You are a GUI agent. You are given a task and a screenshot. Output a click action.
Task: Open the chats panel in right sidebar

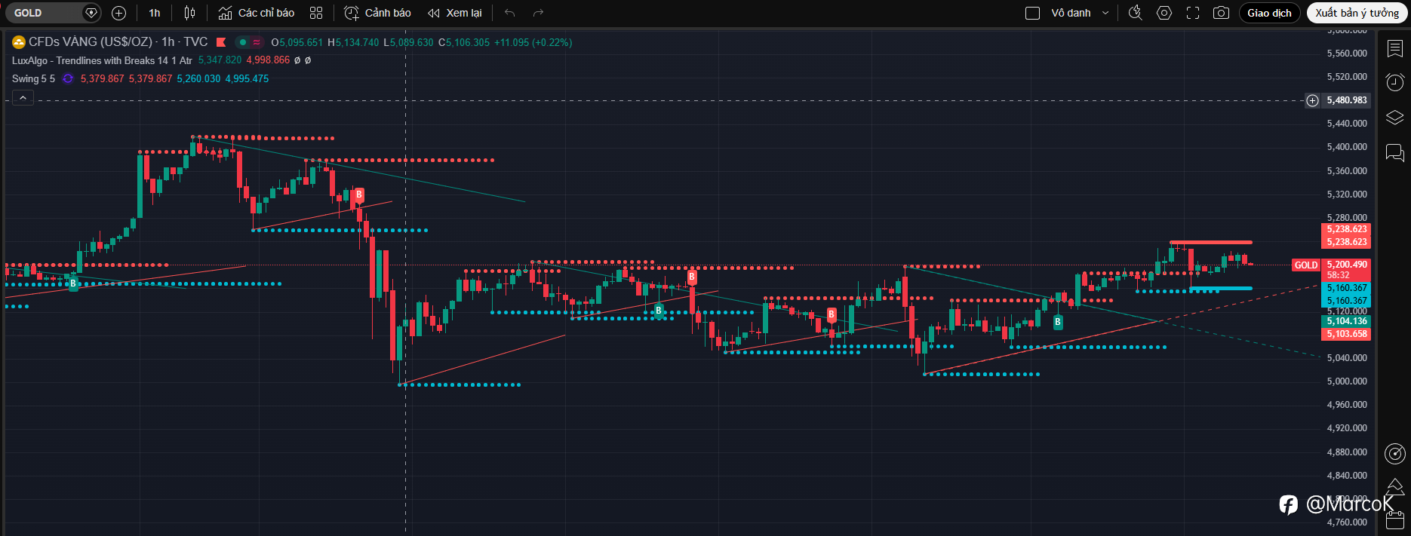click(x=1395, y=153)
